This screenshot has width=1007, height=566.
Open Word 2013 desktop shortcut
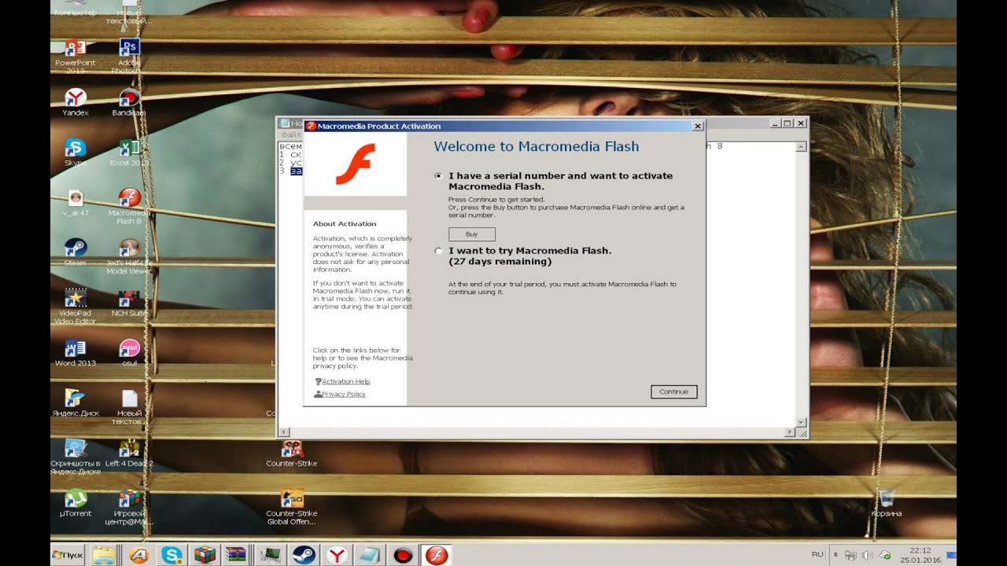coord(76,353)
